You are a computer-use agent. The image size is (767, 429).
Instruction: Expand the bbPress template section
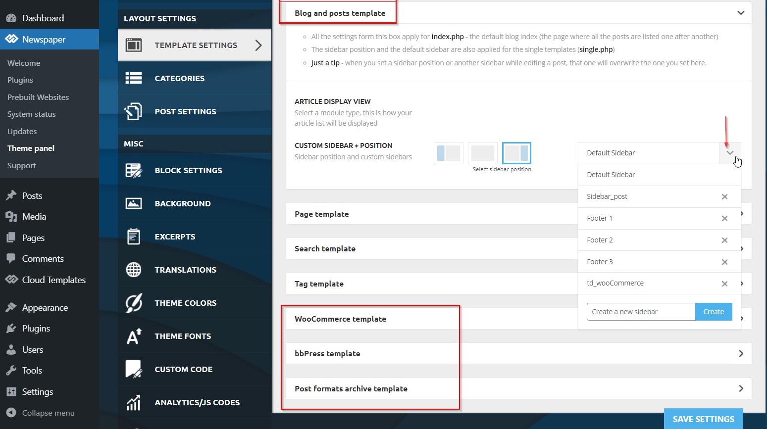point(741,353)
